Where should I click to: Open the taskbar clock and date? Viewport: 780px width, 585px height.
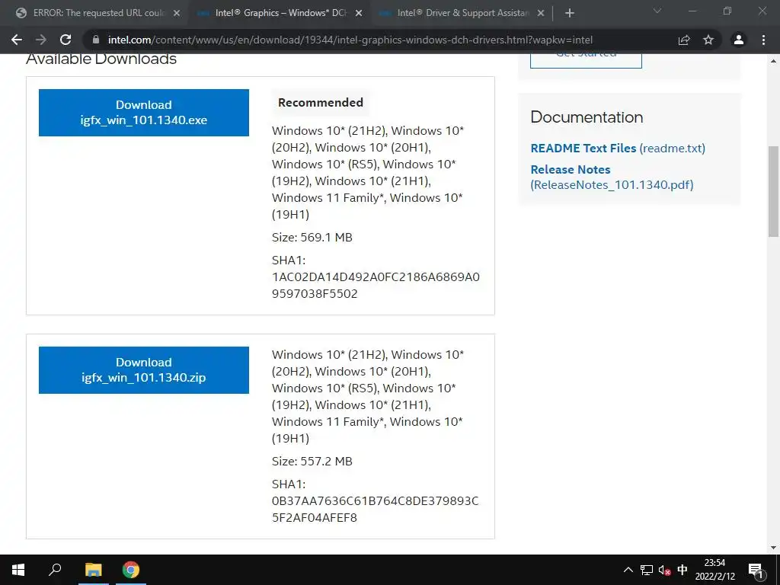click(x=714, y=570)
